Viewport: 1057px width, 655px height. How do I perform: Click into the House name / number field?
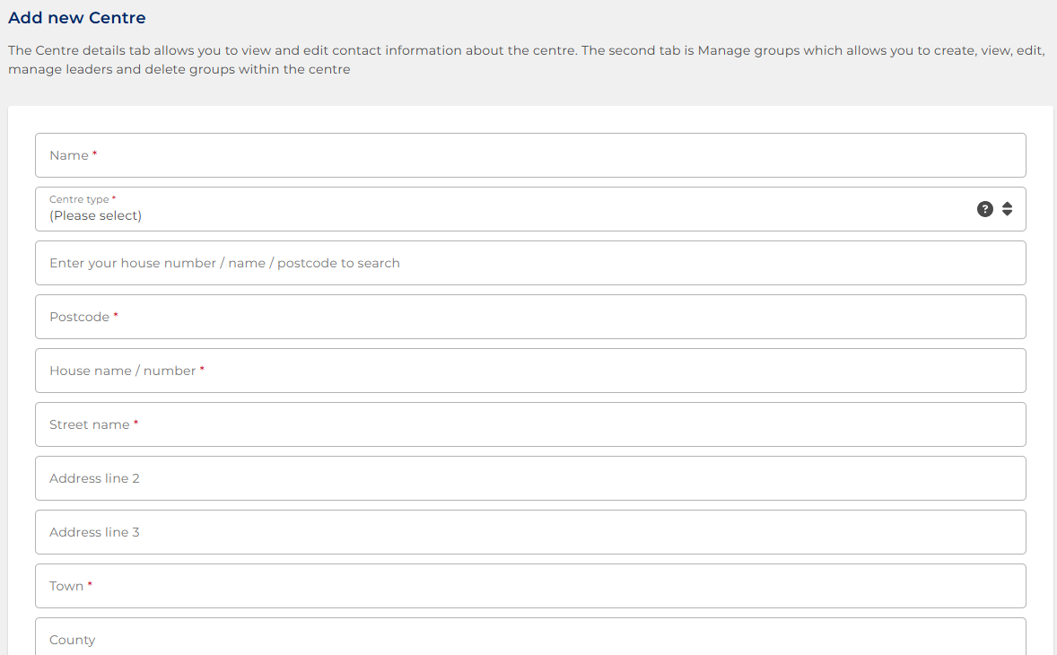(x=530, y=371)
